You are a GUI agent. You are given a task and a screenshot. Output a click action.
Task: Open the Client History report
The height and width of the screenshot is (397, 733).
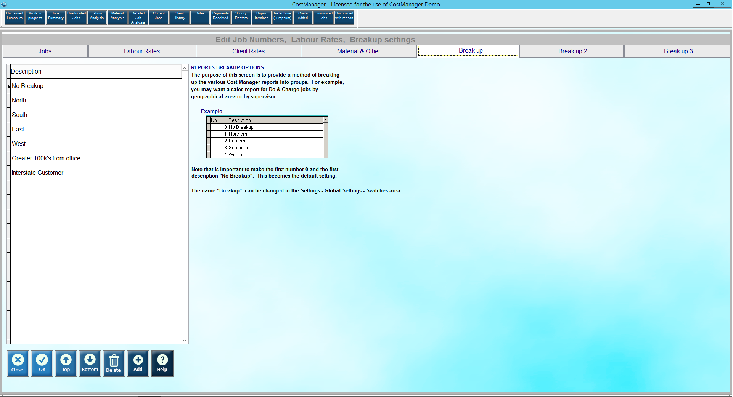point(179,18)
